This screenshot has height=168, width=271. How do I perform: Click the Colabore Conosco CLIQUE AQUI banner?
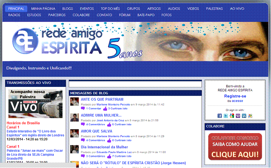[x=235, y=147]
